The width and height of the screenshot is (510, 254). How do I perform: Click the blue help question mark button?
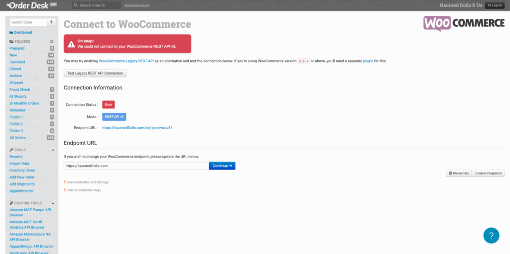click(x=491, y=236)
